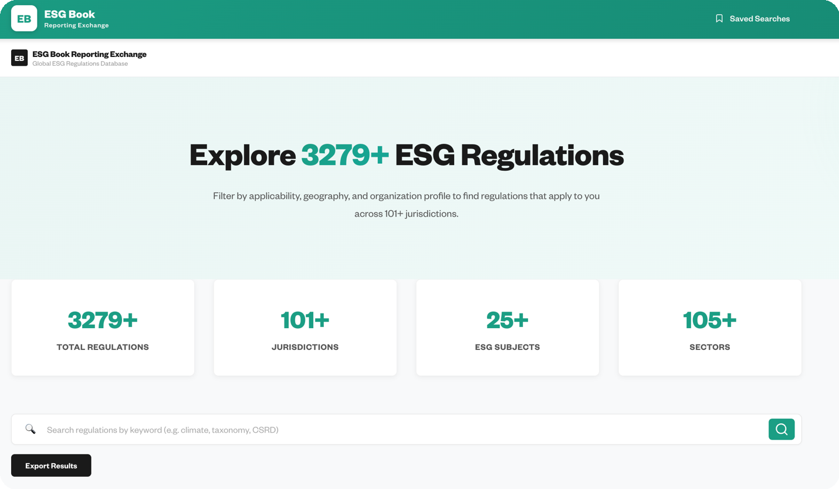Viewport: 839px width, 489px height.
Task: Click the Global ESG Regulations Database subtitle
Action: 80,63
